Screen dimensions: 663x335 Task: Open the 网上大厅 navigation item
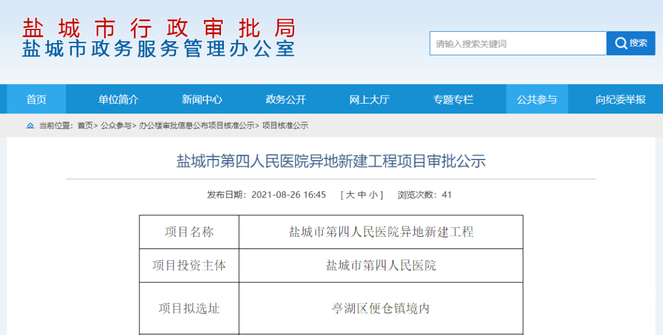pos(370,99)
